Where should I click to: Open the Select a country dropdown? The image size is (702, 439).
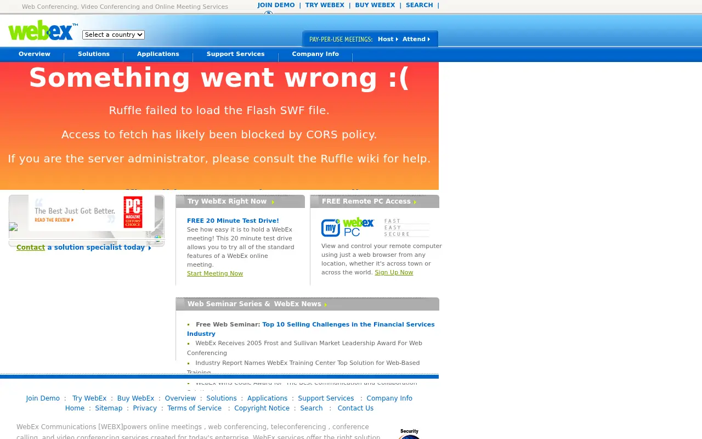(x=114, y=35)
